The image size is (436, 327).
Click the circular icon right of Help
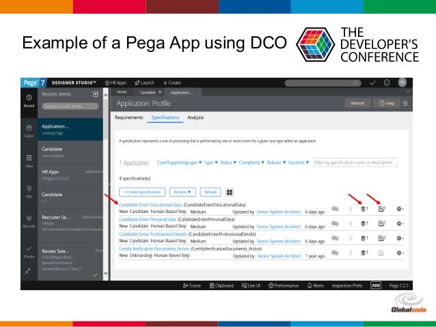405,103
